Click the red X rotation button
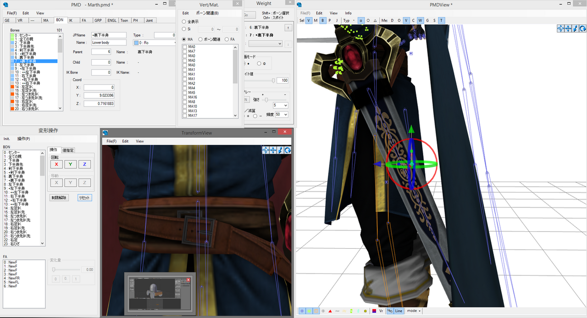The width and height of the screenshot is (587, 318). tap(56, 164)
